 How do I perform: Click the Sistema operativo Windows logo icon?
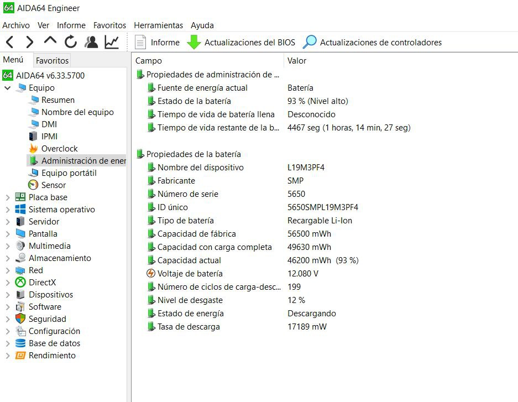(x=20, y=209)
